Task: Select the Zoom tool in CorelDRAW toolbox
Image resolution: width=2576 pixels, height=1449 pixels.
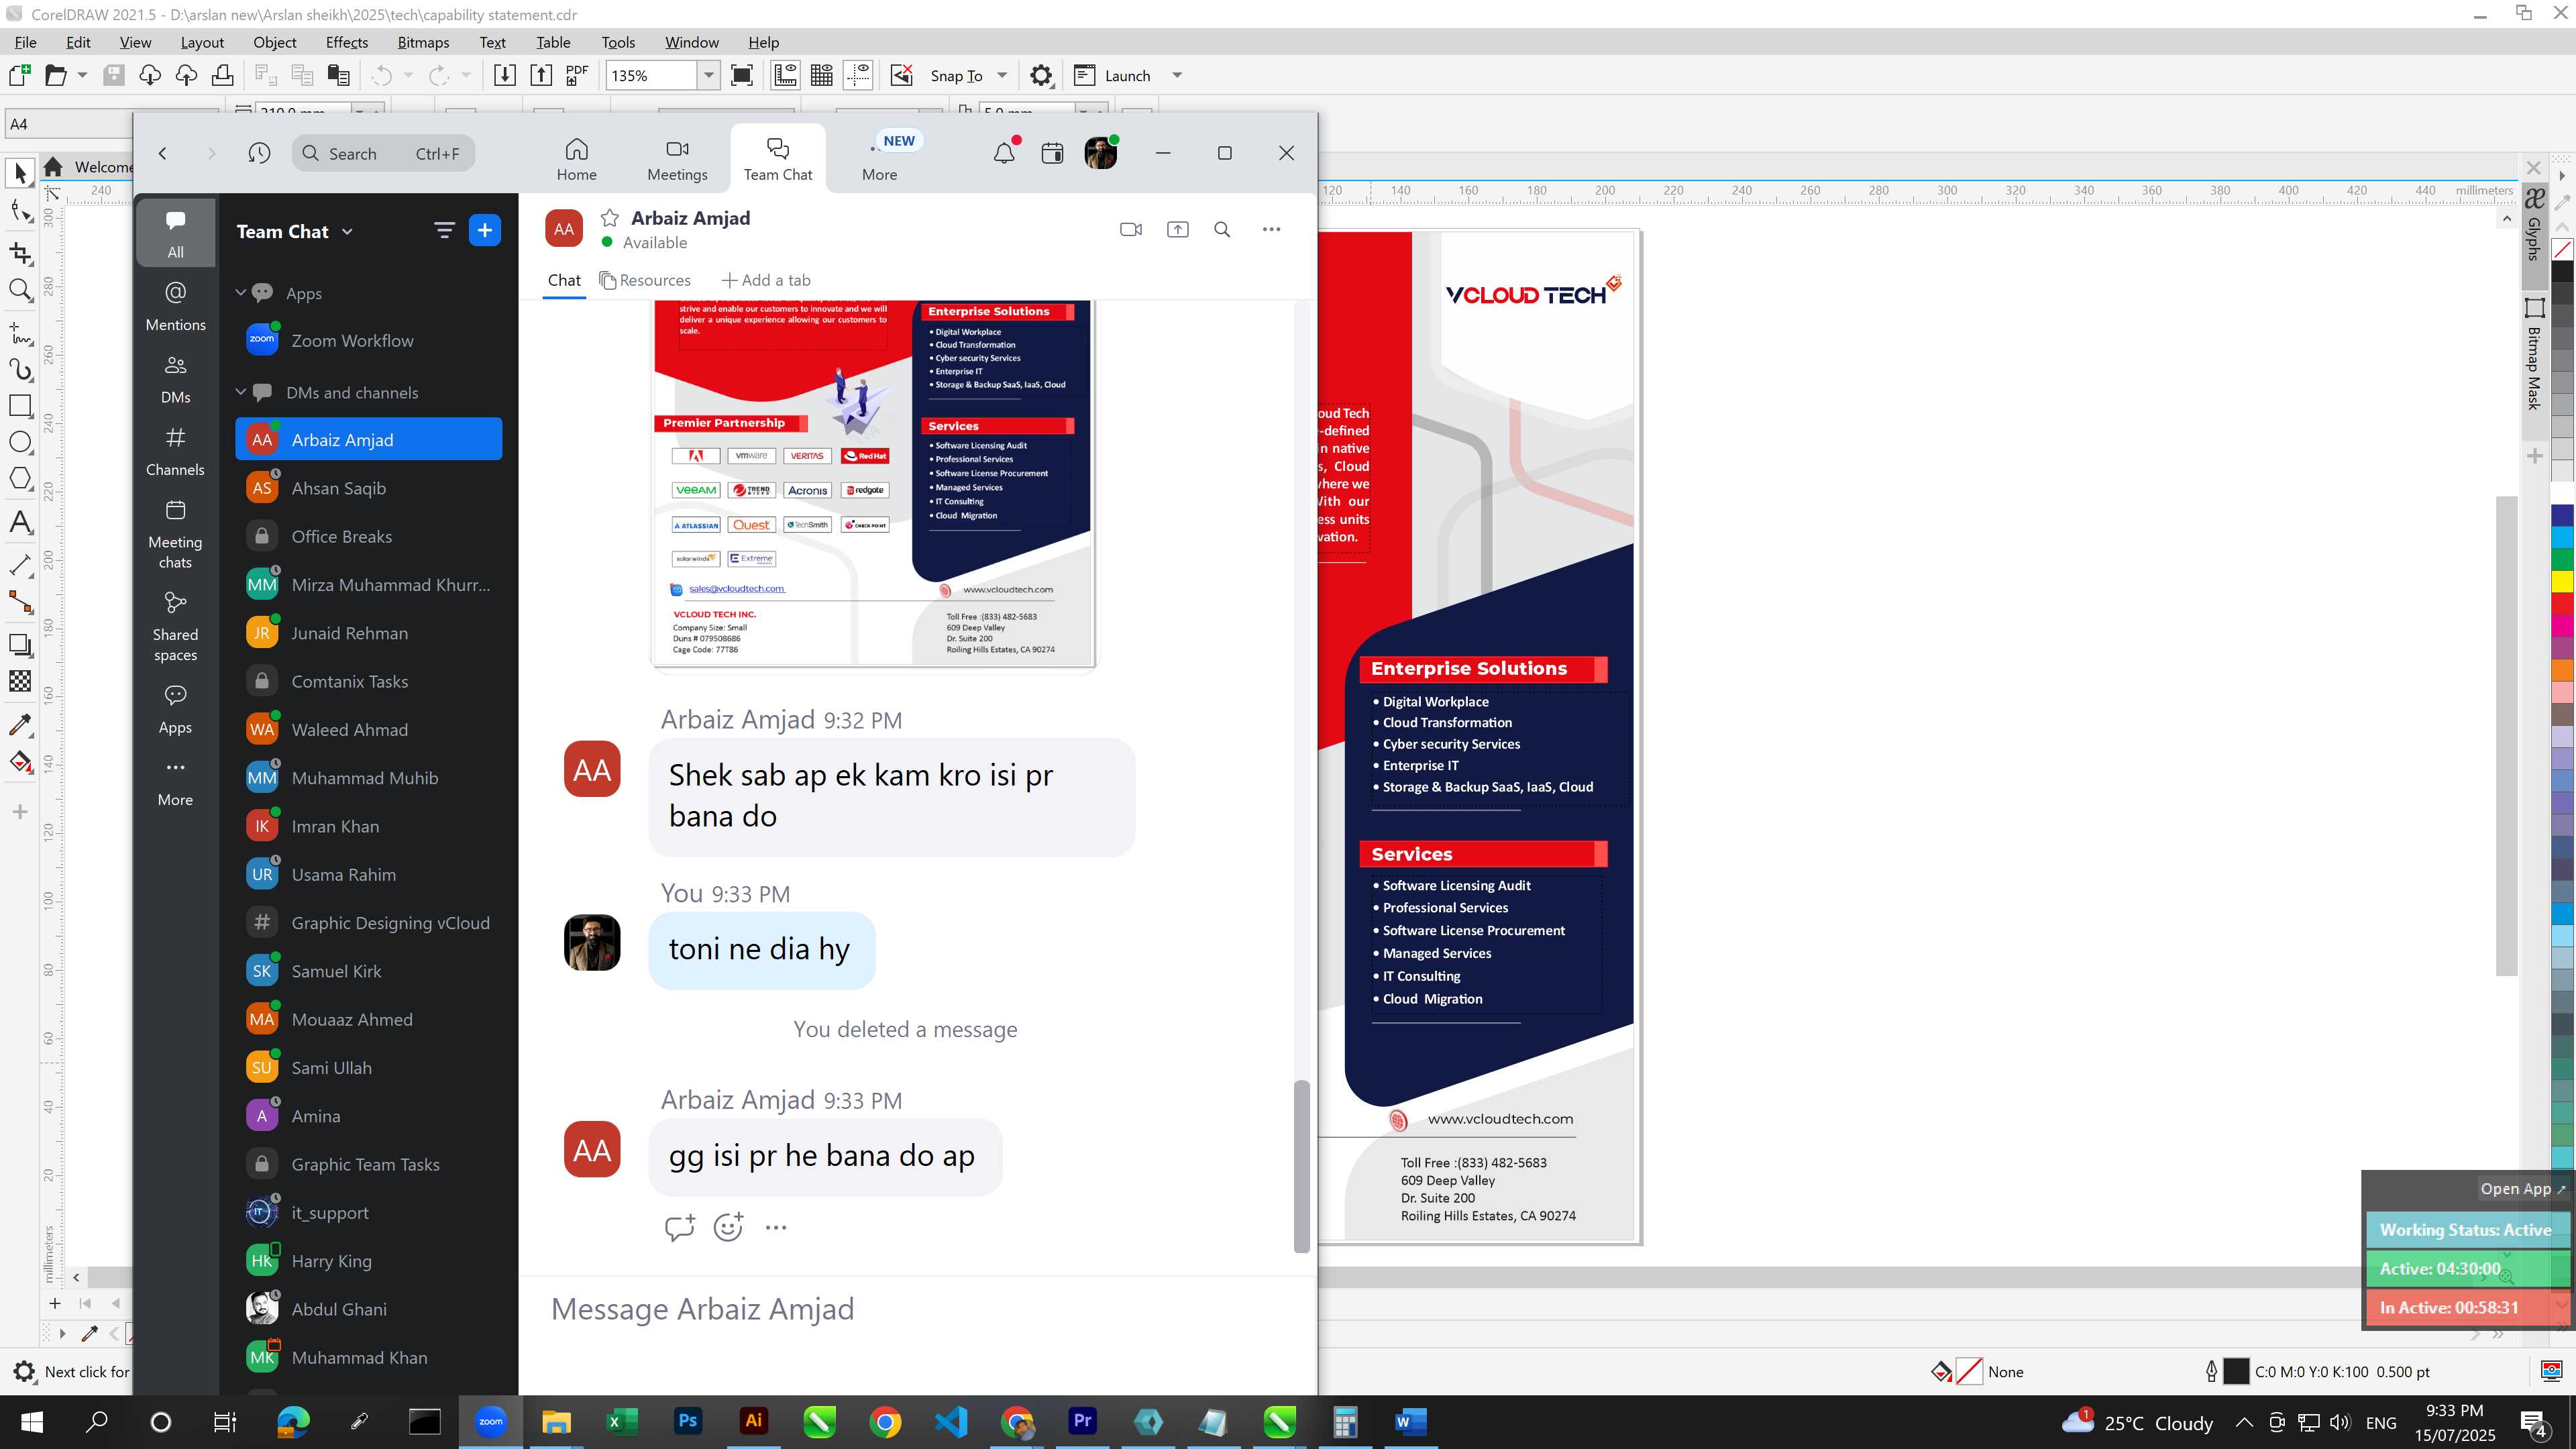Action: click(20, 290)
